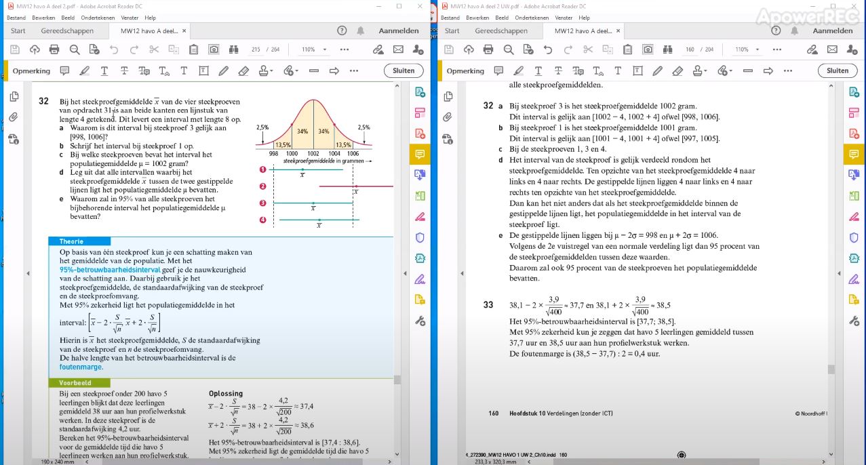Close MW12 havo A deel tab in right window
Viewport: 866px width, 465px height.
[618, 31]
